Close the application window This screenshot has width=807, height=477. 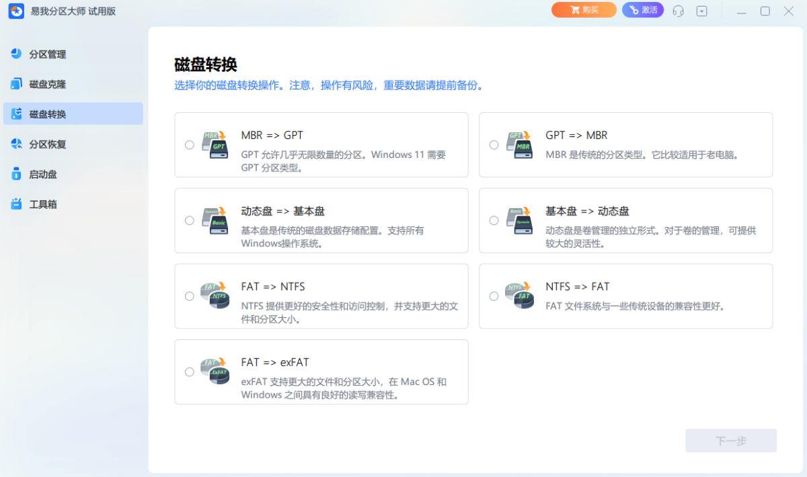(789, 11)
